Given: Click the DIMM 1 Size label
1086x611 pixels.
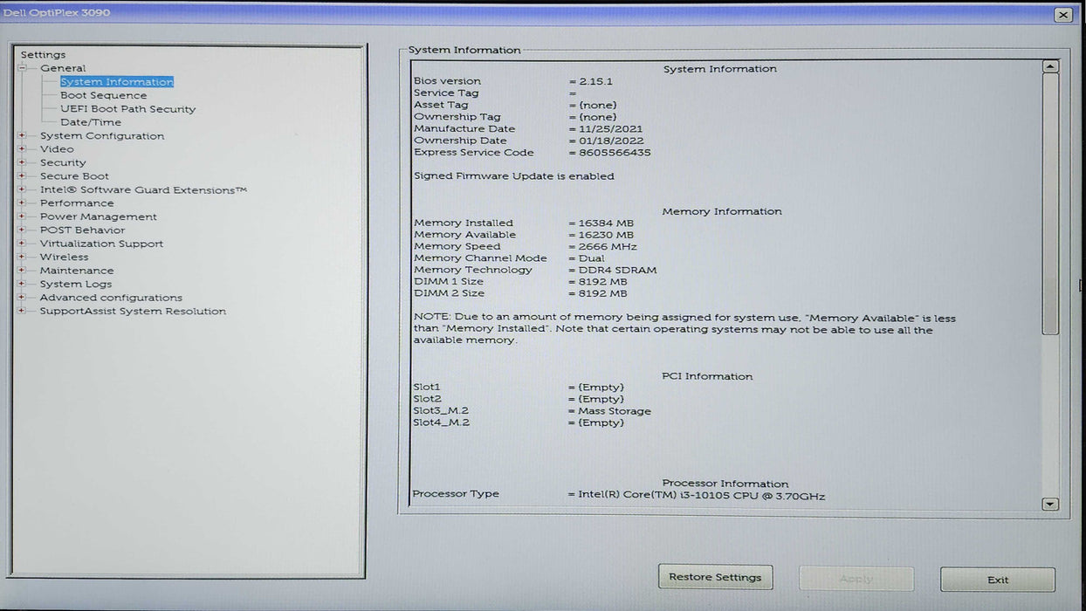Looking at the screenshot, I should pos(449,282).
